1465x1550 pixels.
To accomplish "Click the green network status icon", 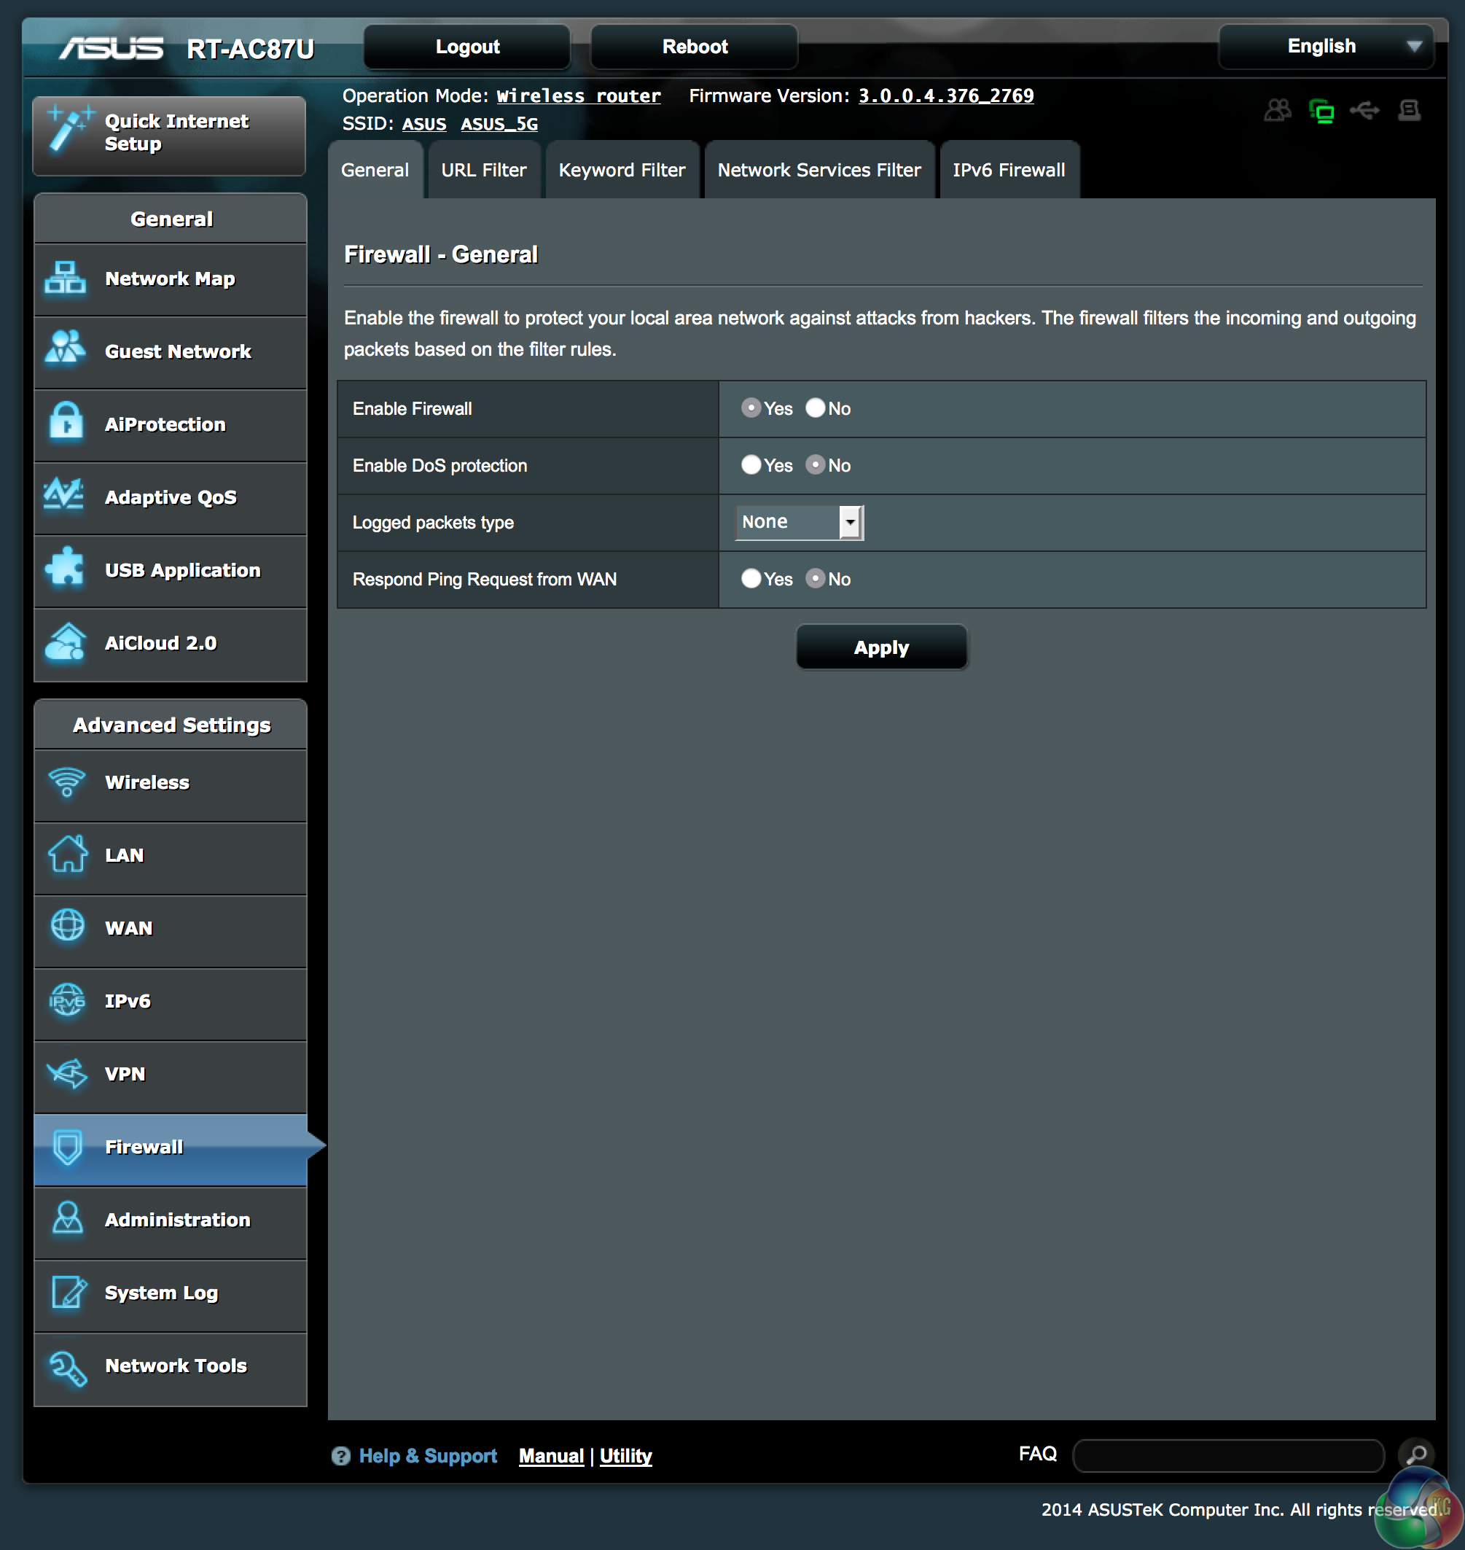I will point(1321,112).
